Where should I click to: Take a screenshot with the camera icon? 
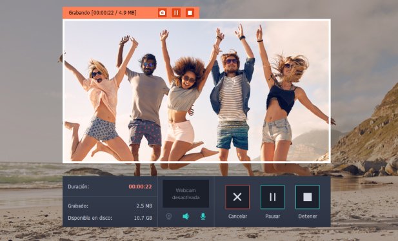[162, 13]
